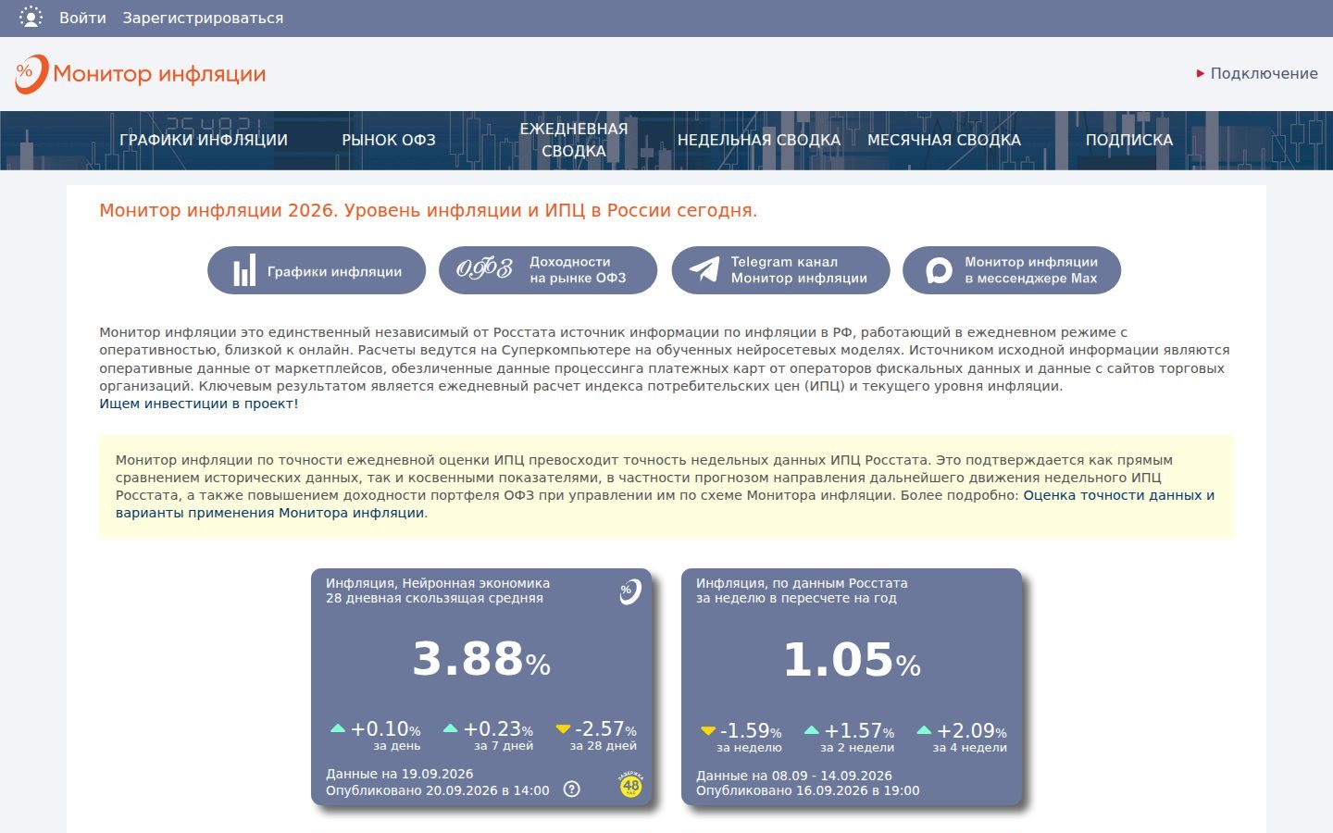Open Недельная сводка in navigation
Viewport: 1333px width, 833px height.
[759, 140]
